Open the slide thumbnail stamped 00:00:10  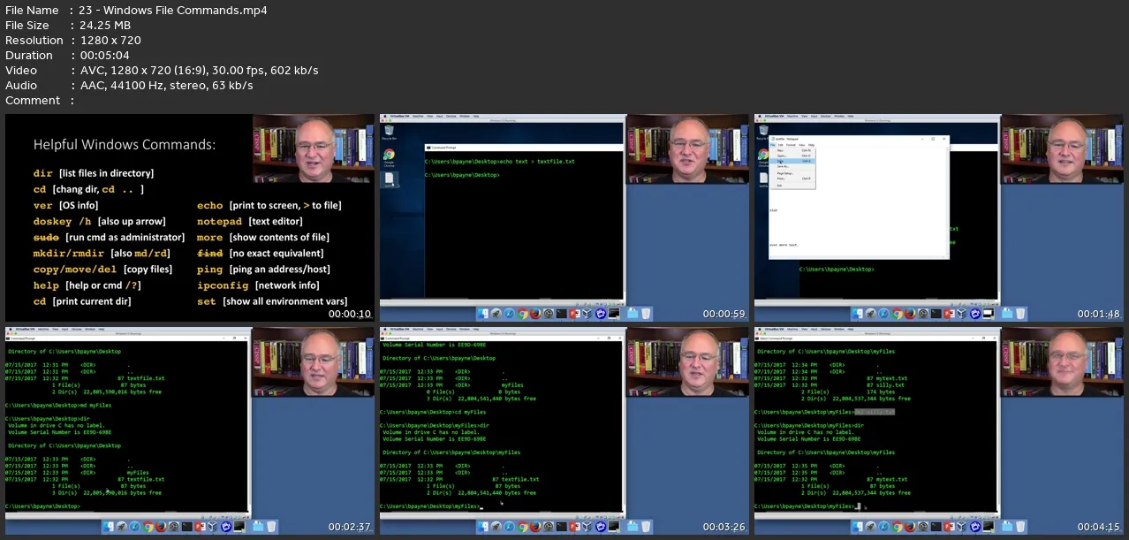tap(191, 217)
